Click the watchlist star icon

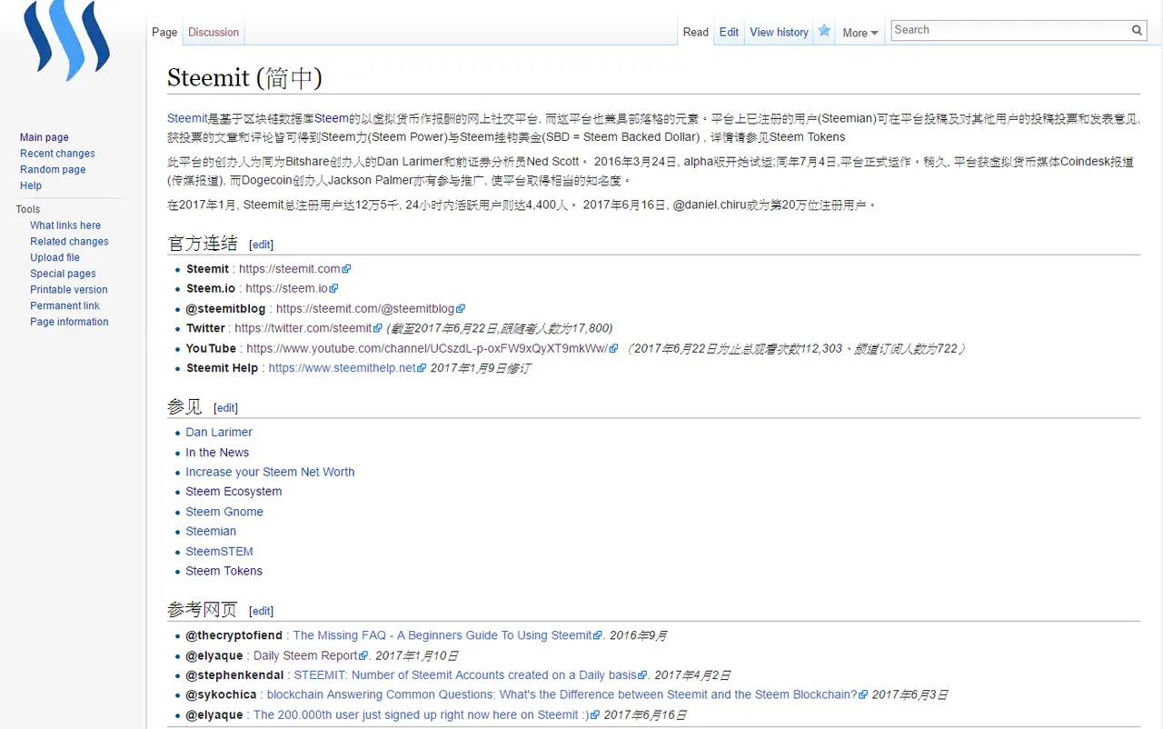pos(824,31)
